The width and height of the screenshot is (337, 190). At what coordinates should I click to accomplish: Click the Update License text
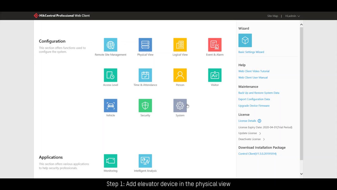[247, 133]
